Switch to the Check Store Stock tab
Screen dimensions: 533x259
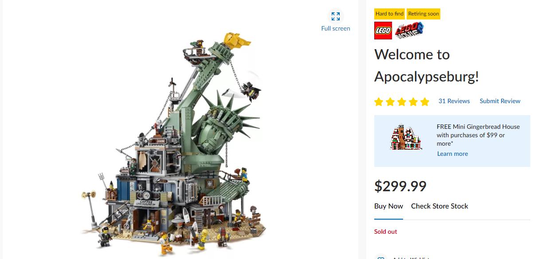[x=439, y=206]
